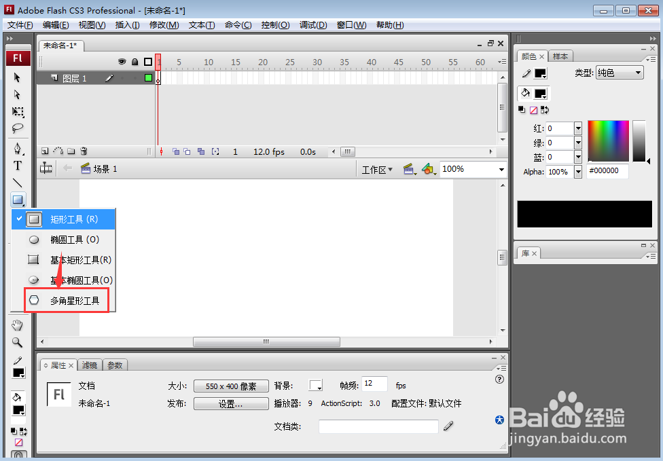Switch to the 参数 tab
663x461 pixels.
point(115,365)
